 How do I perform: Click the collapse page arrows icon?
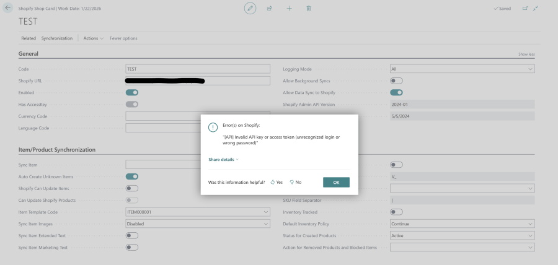click(x=536, y=8)
